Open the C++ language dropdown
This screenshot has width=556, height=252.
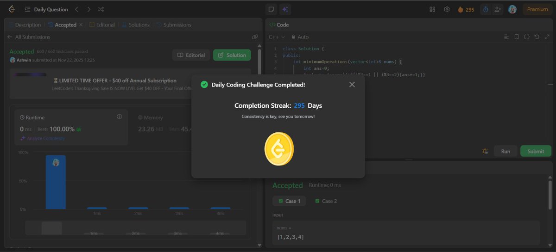pos(277,37)
